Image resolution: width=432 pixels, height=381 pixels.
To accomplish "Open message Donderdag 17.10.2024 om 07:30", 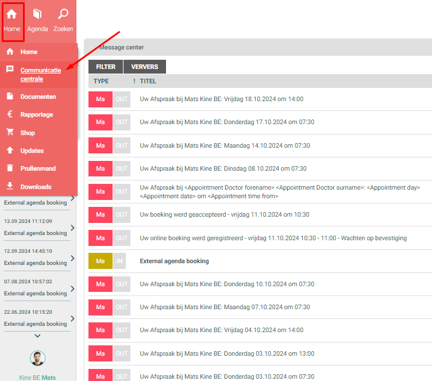I will click(227, 122).
